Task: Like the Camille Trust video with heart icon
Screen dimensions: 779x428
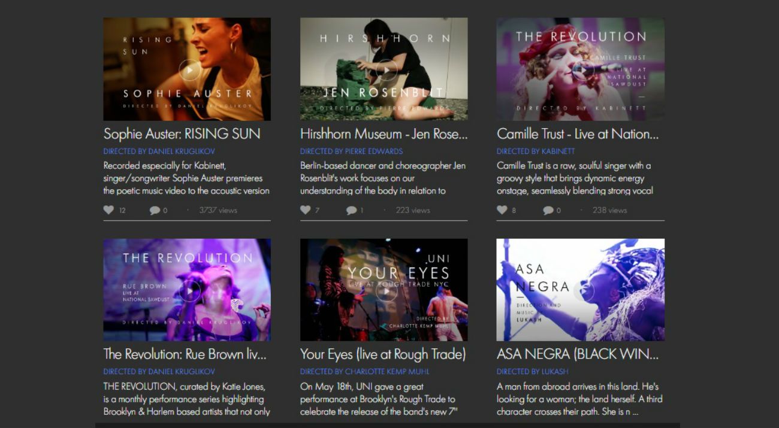Action: (502, 210)
